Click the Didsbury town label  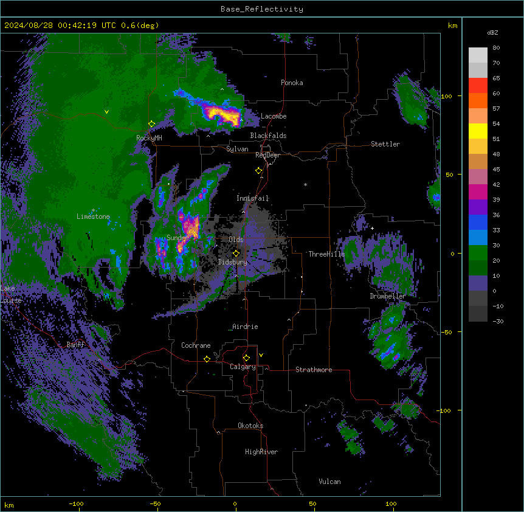(233, 262)
